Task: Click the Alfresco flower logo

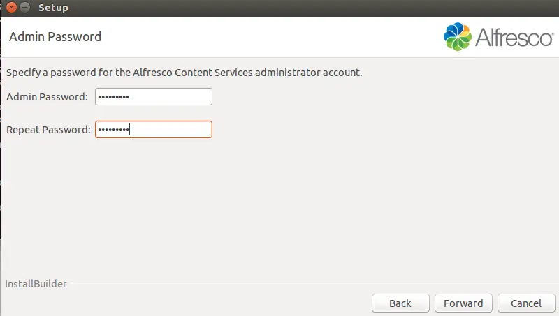Action: click(x=458, y=37)
